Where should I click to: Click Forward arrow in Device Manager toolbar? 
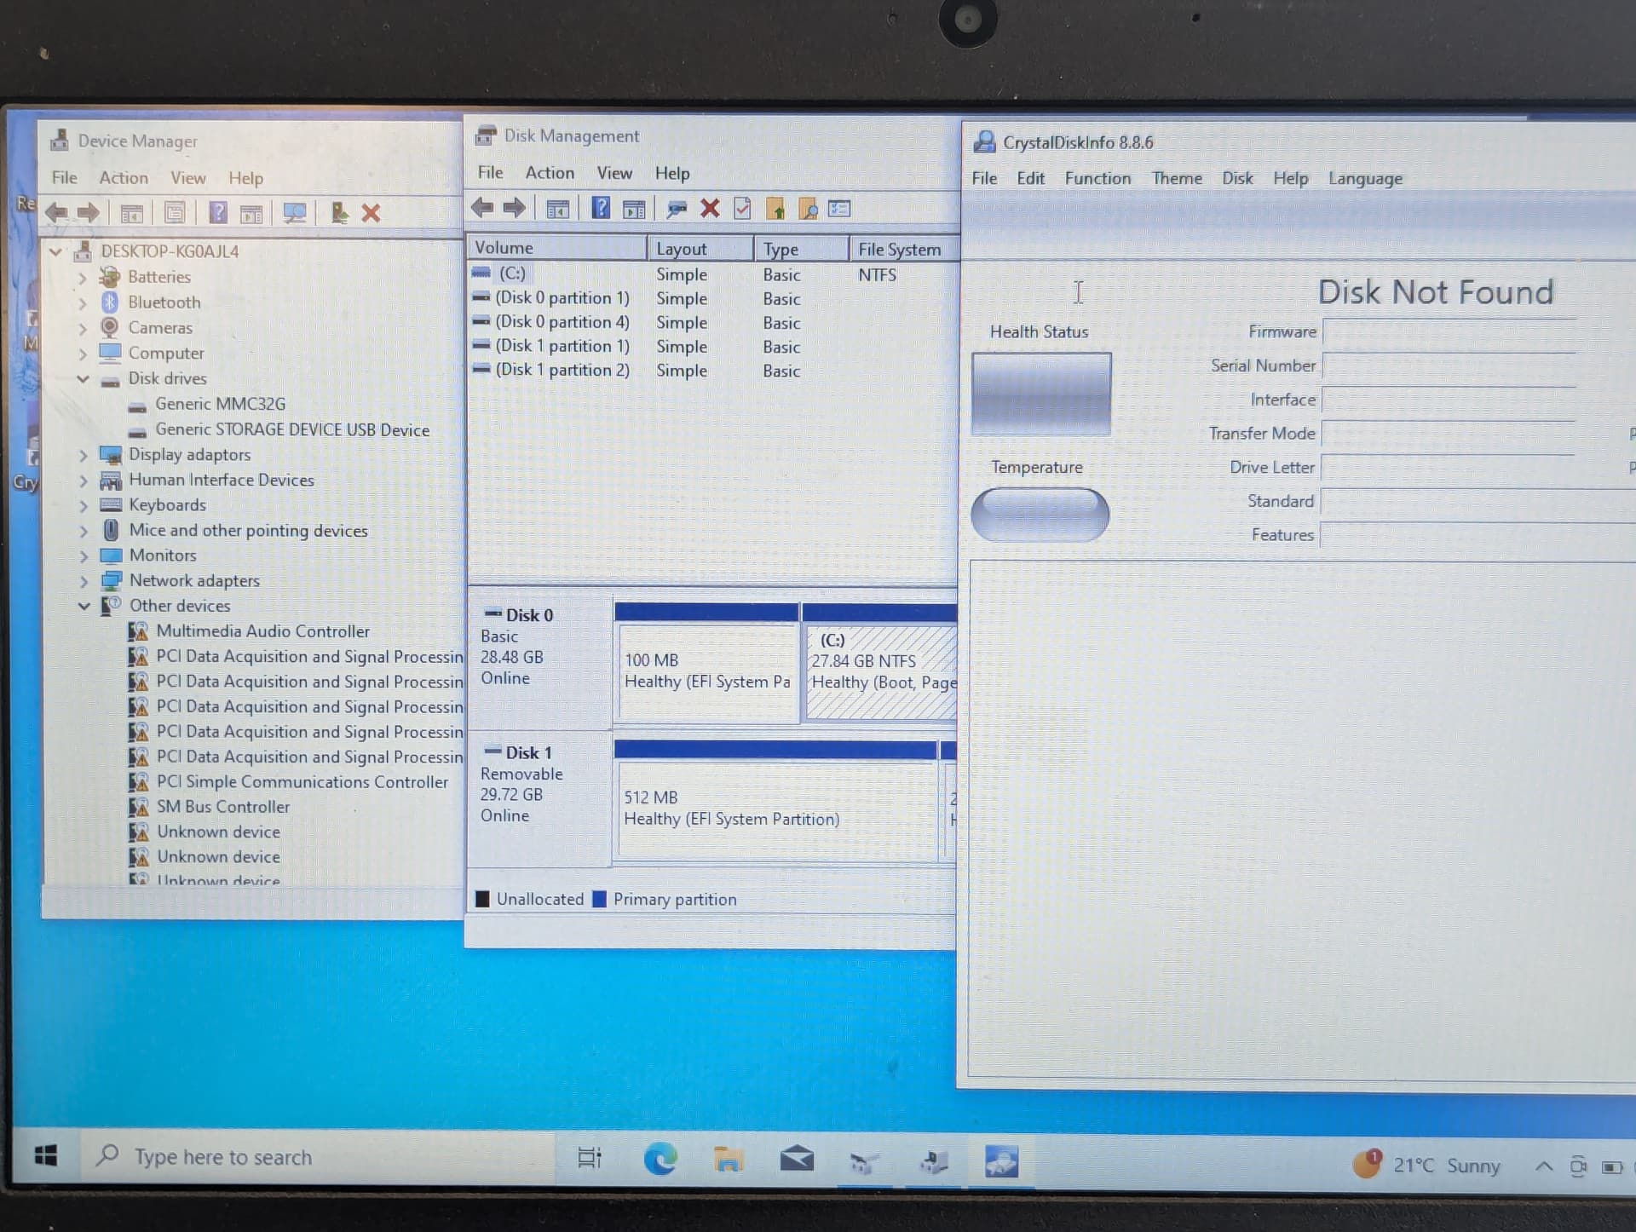88,212
